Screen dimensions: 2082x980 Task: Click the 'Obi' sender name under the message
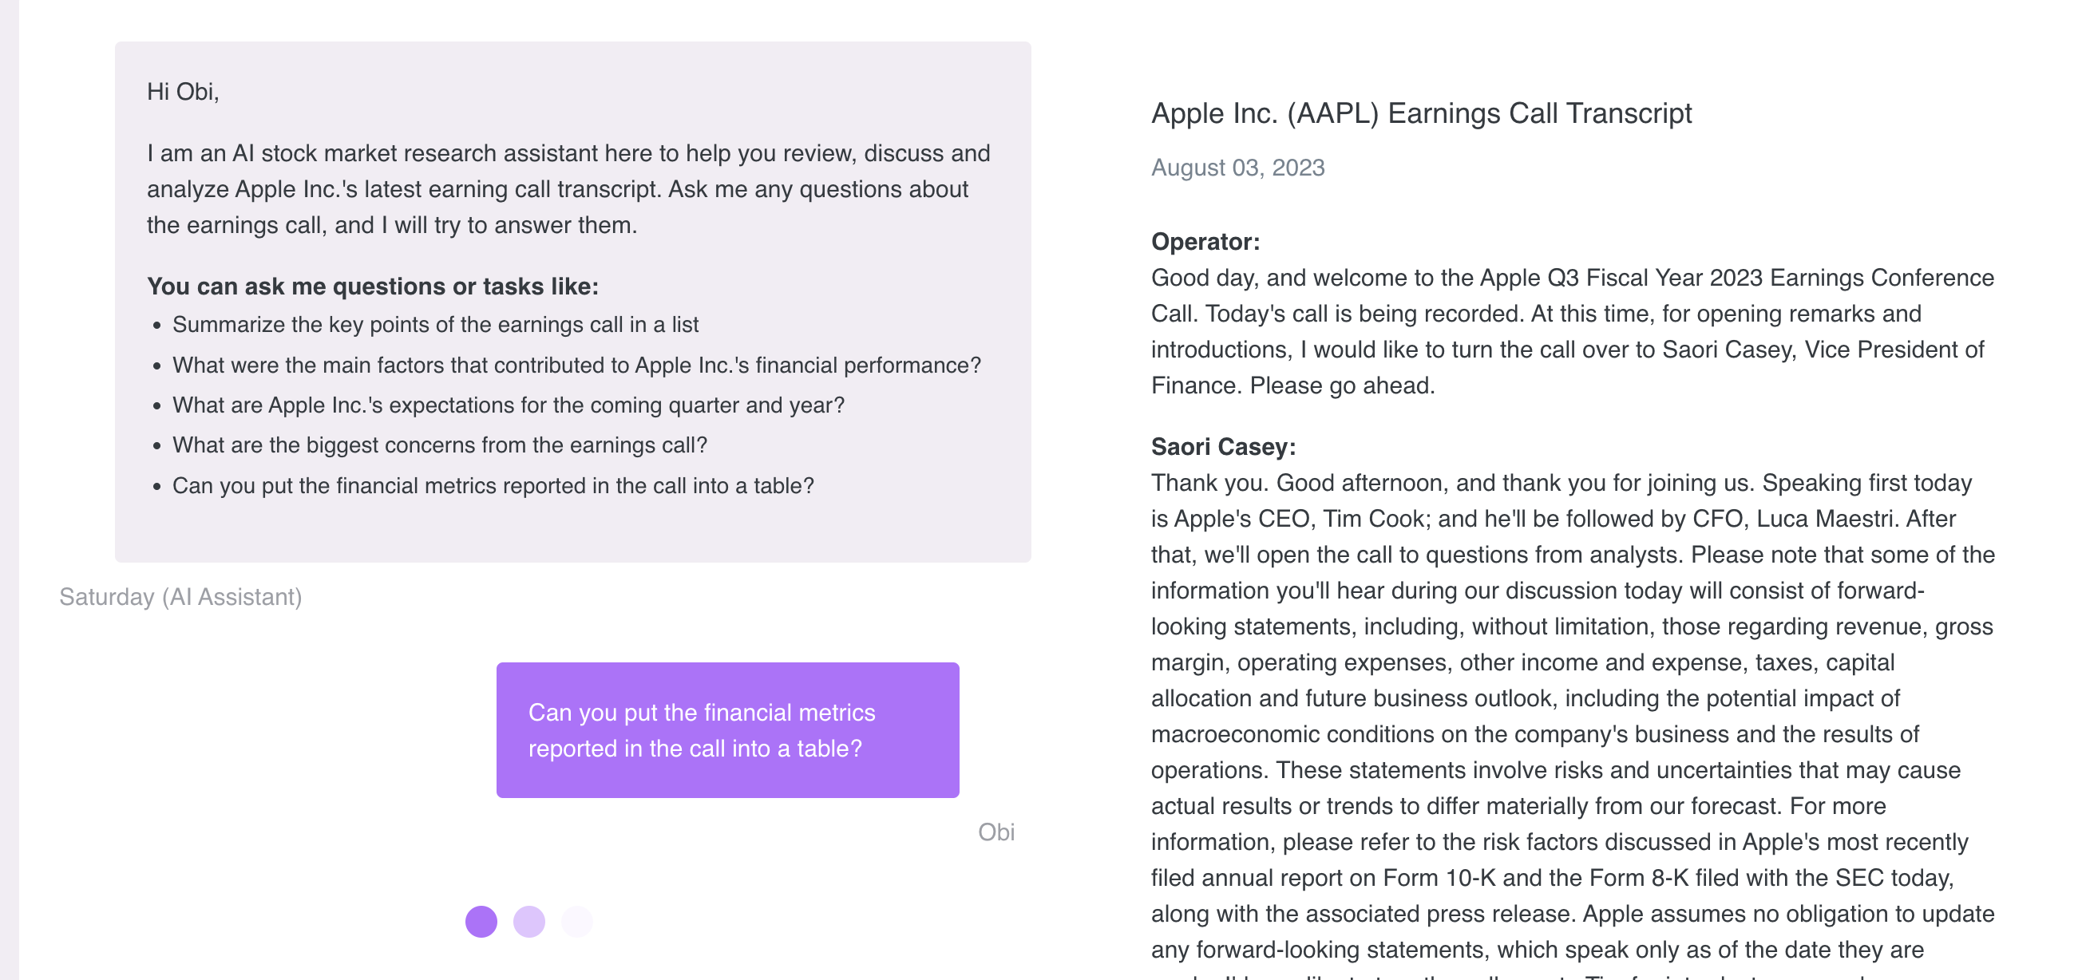pyautogui.click(x=995, y=832)
